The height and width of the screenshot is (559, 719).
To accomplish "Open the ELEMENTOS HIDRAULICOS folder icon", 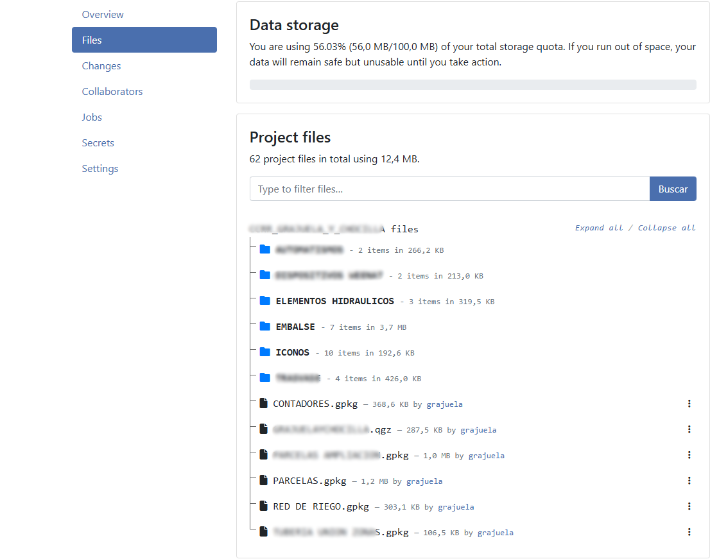I will click(264, 301).
